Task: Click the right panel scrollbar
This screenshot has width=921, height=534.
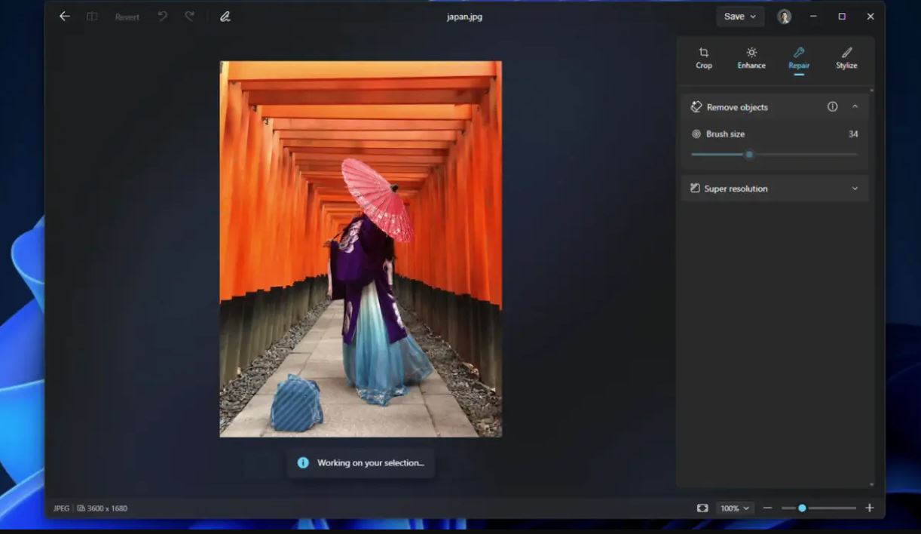Action: 872,287
